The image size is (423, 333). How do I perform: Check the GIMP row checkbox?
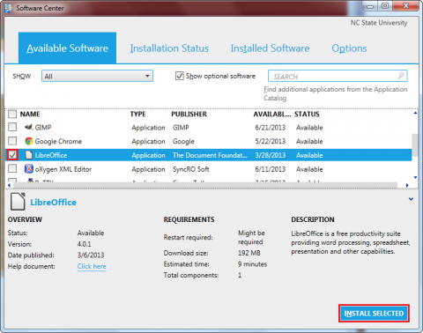click(12, 127)
